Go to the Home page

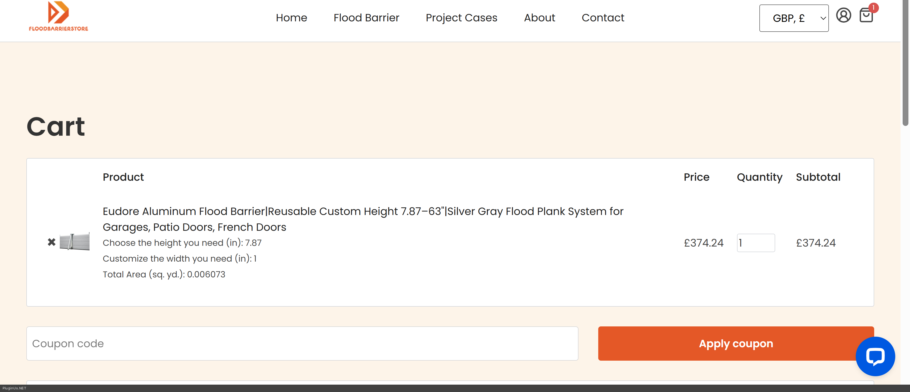(291, 18)
